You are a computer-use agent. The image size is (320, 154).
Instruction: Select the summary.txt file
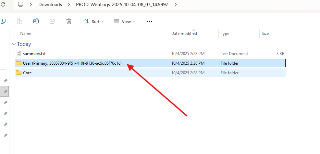pyautogui.click(x=34, y=54)
